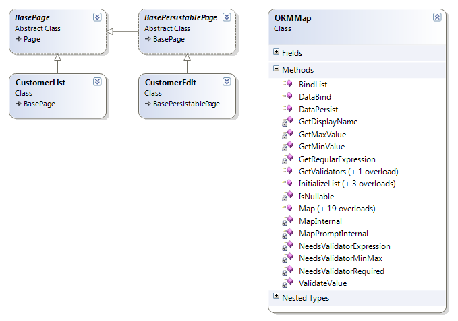Select the DataPersist method icon
Screen dimensions: 458x321
(287, 108)
